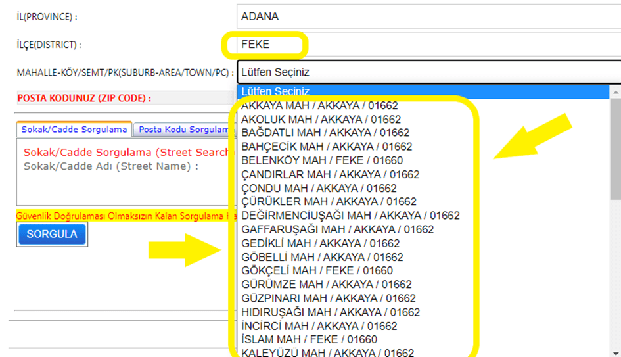Click the İl (Province) field showing ADANA

click(x=427, y=16)
